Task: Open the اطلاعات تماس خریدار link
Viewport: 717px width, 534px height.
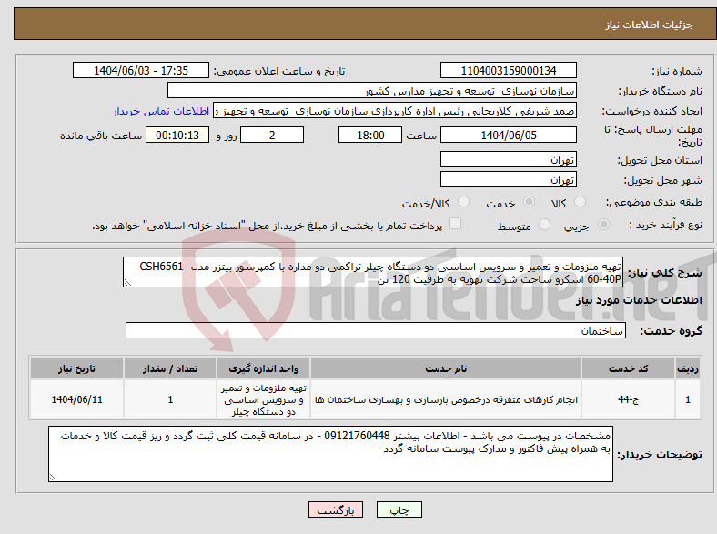Action: point(161,111)
